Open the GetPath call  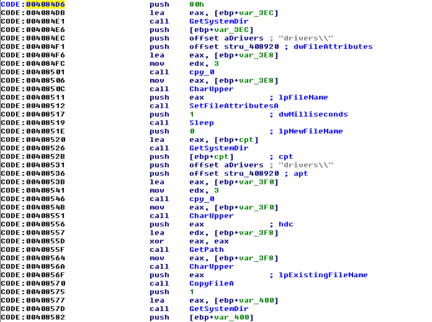[x=206, y=250]
